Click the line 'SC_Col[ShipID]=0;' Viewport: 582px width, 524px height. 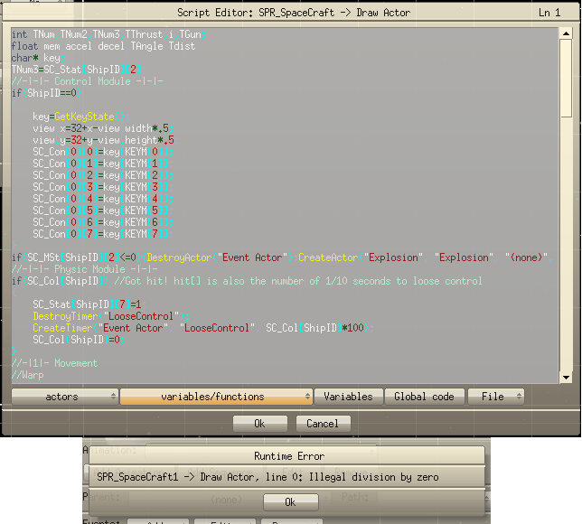79,340
